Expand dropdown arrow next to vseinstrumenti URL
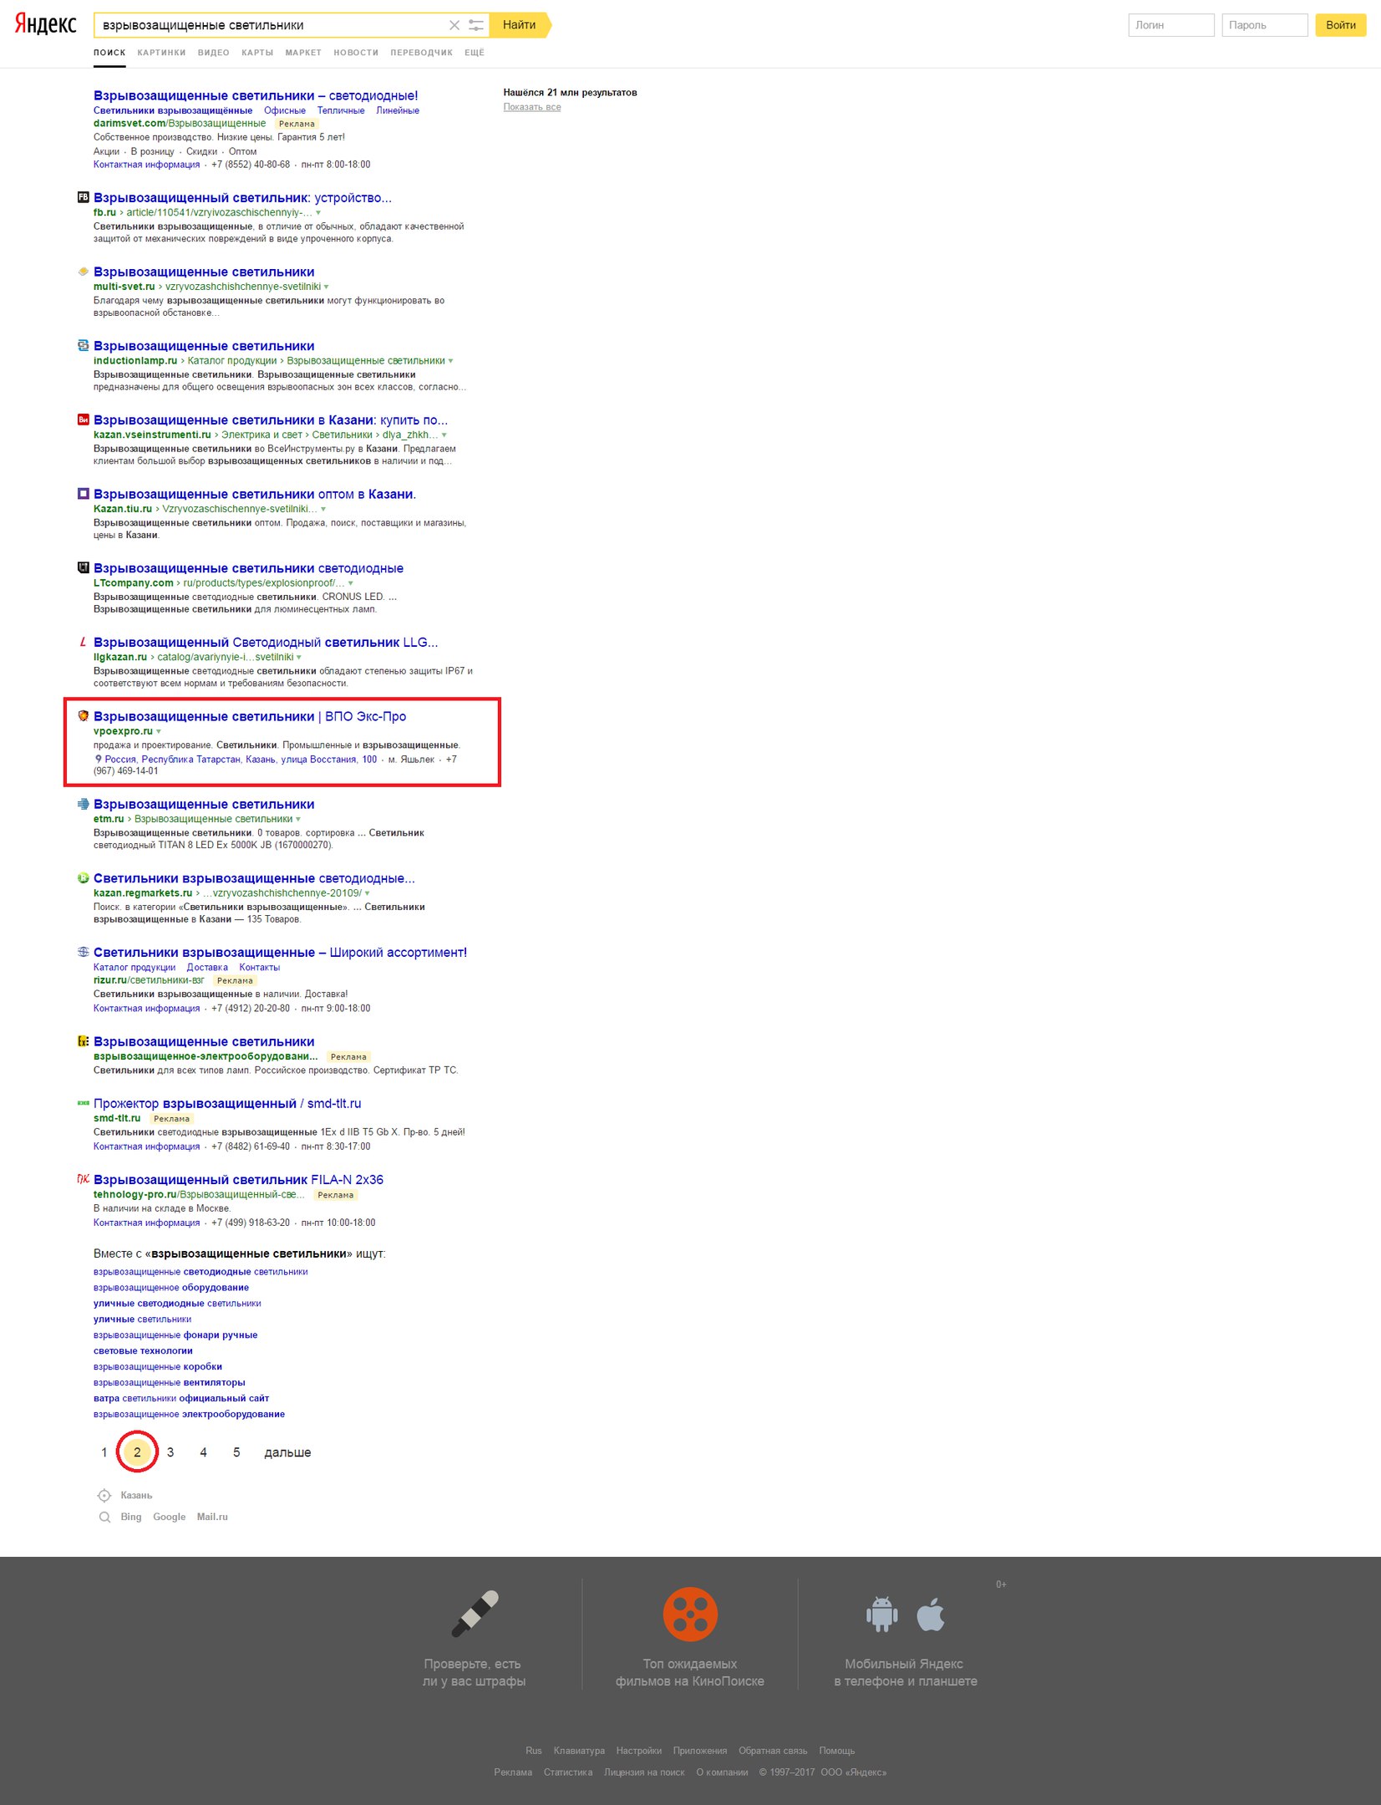Screen dimensions: 1381x1805 point(444,435)
